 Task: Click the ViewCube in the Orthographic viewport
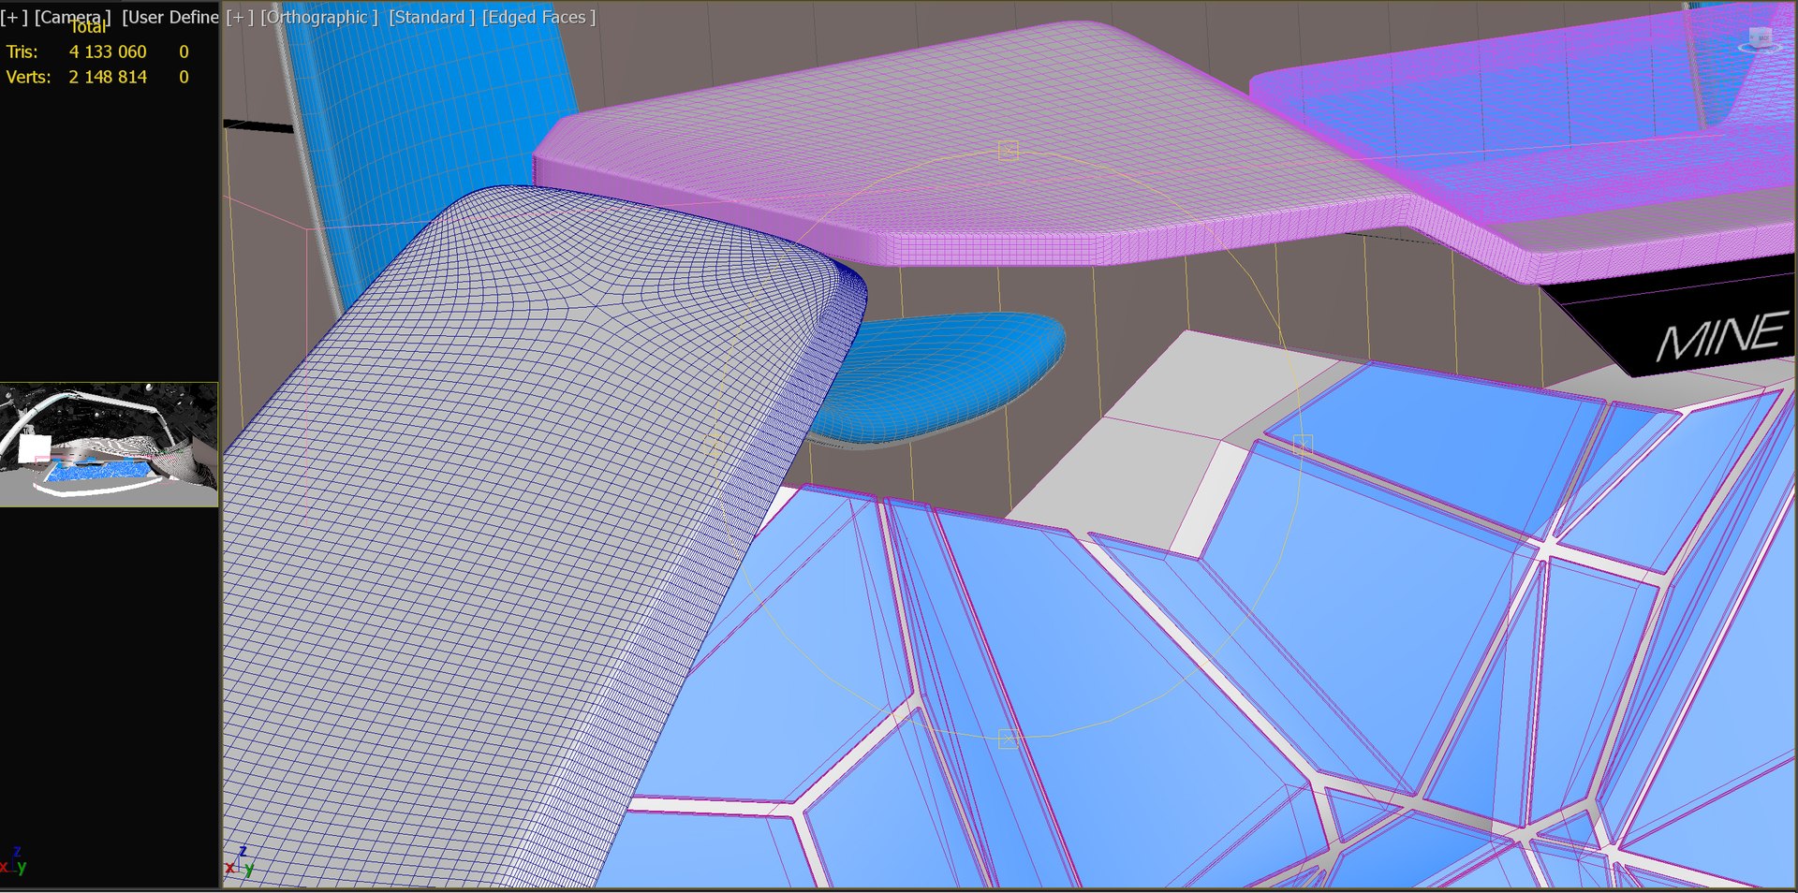point(1760,39)
